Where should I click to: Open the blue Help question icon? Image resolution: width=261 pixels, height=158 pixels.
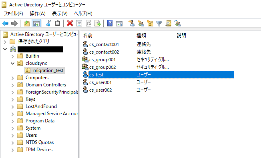point(110,23)
